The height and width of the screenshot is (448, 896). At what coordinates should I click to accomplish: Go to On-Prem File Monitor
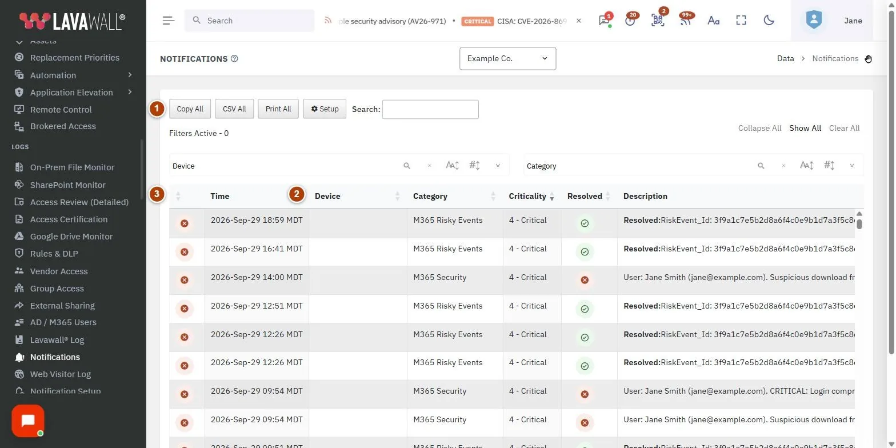72,167
